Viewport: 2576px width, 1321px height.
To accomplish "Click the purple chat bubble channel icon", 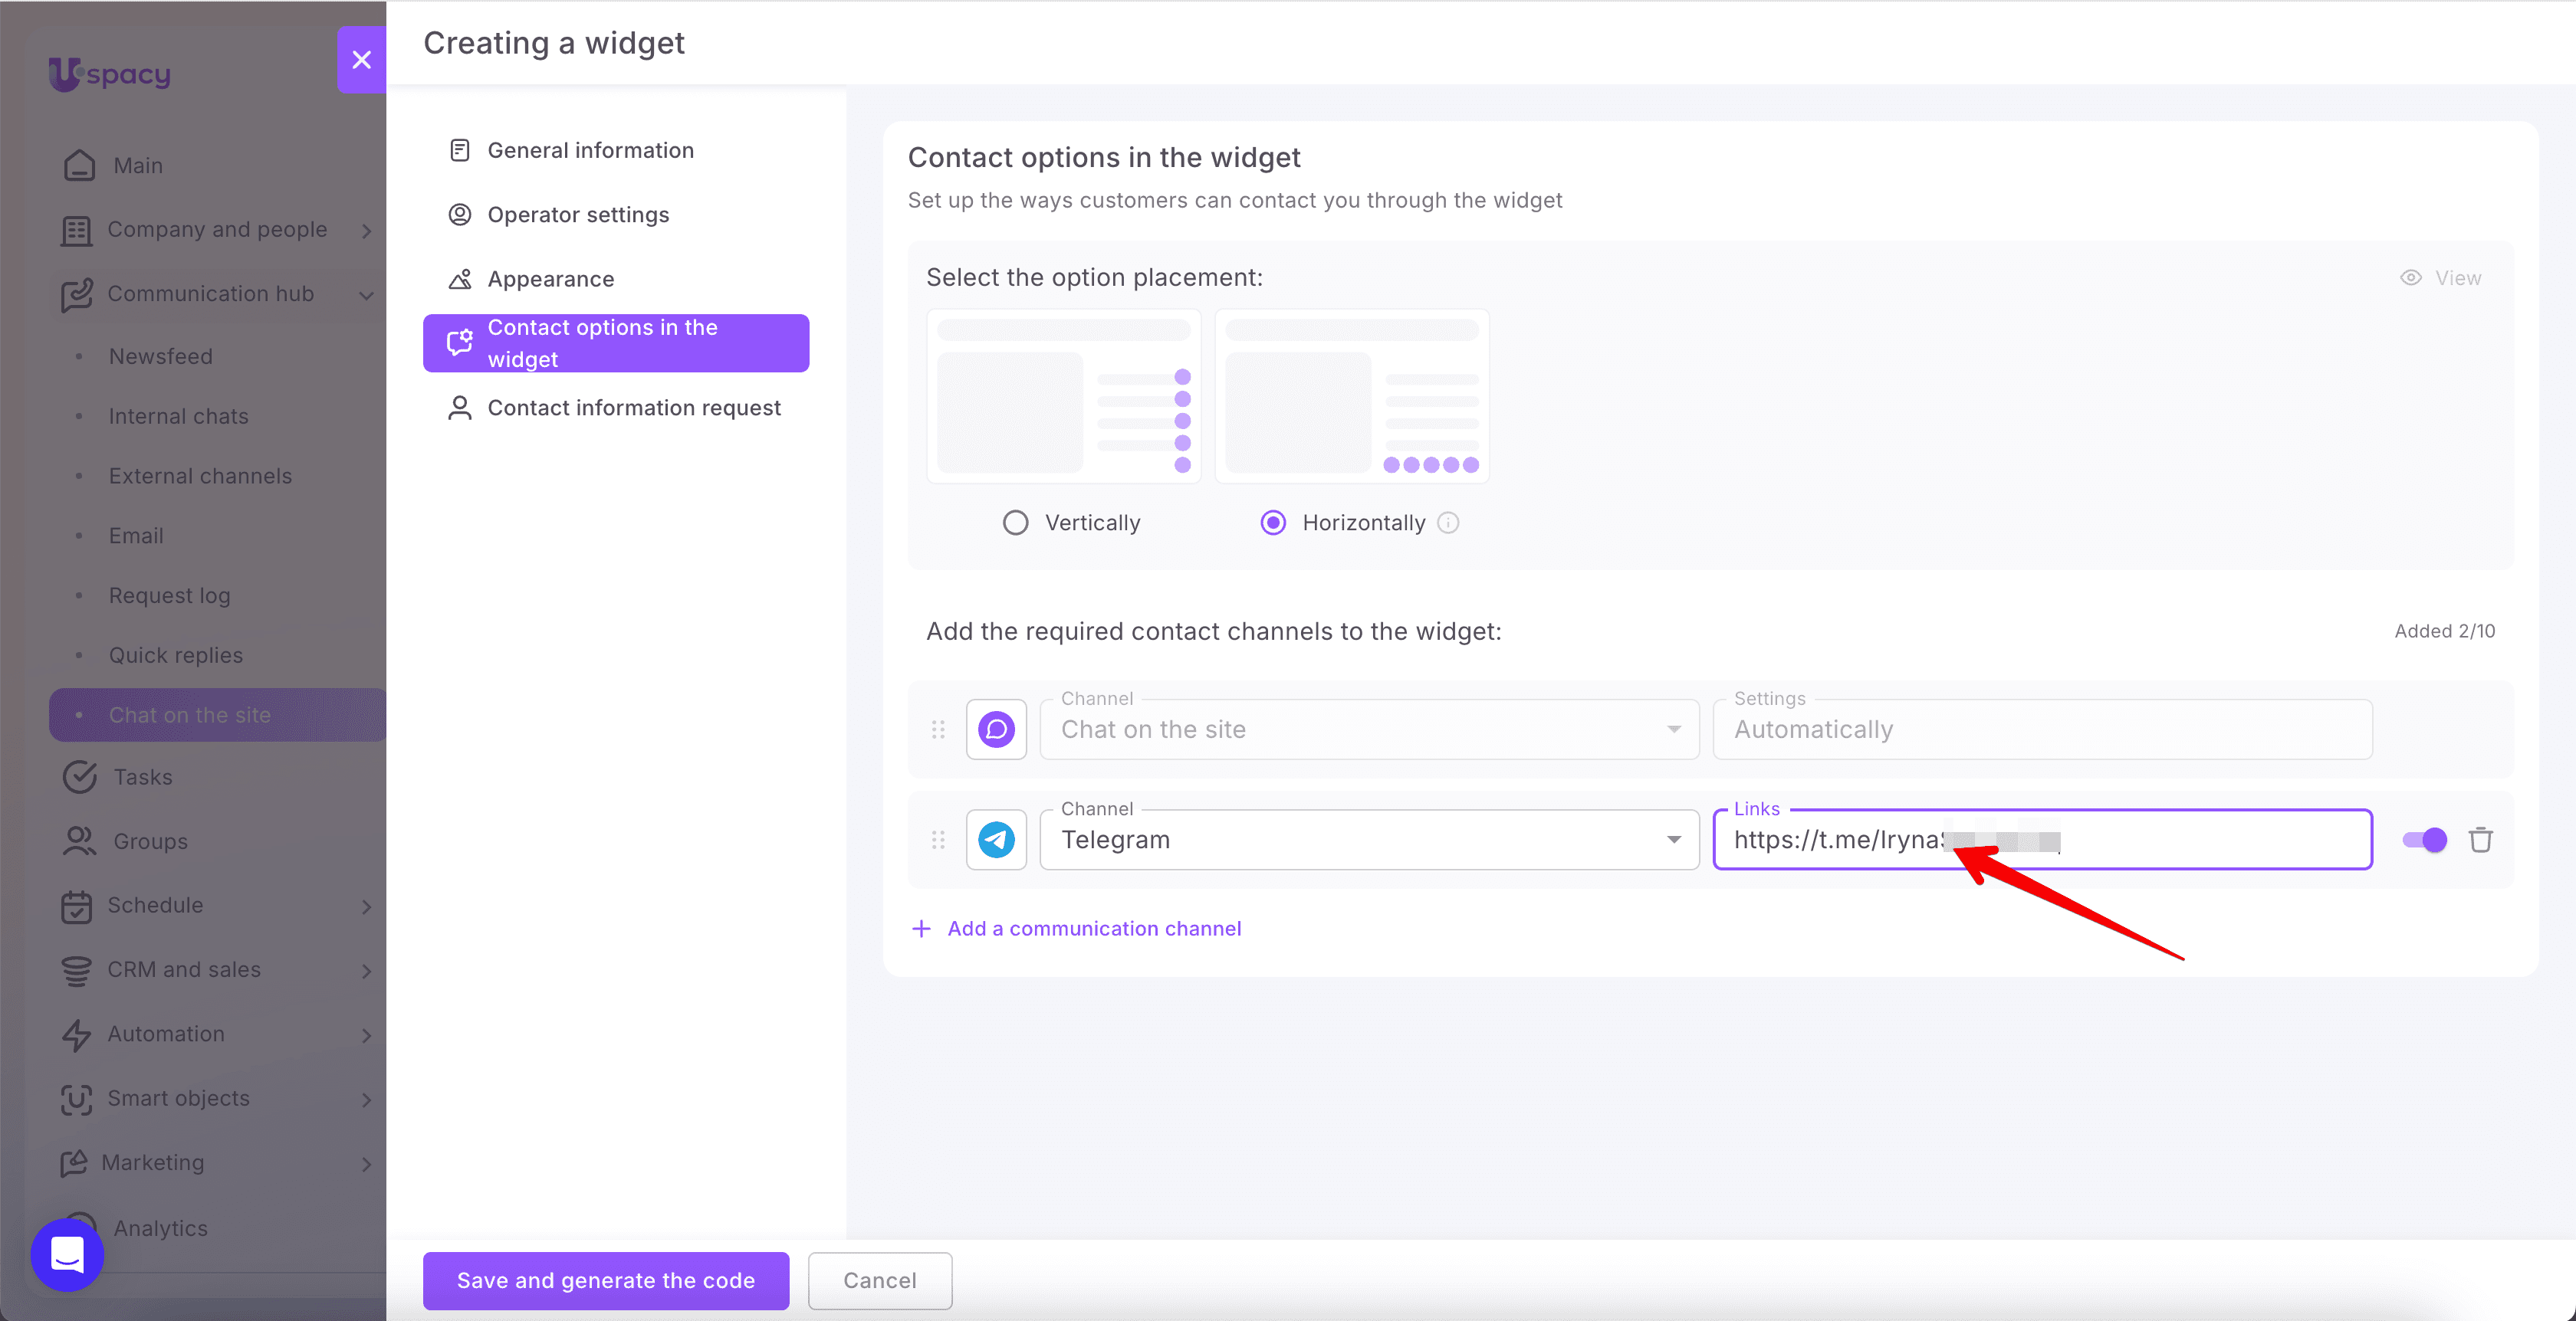I will 996,729.
